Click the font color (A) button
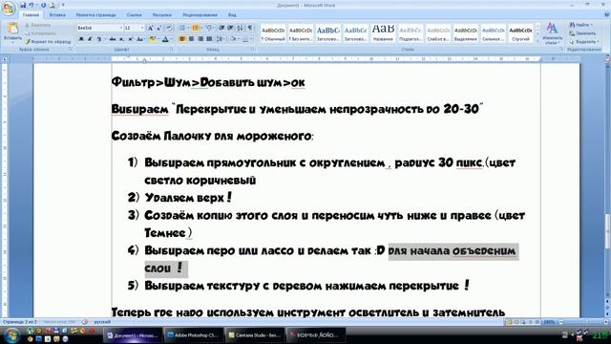Viewport: 611px width, 344px height. pos(165,39)
